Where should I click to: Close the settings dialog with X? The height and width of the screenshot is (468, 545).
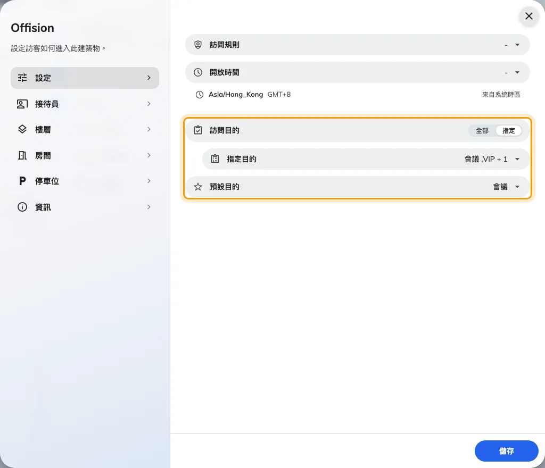(x=529, y=16)
